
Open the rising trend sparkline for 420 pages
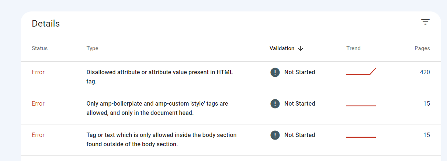tap(361, 72)
